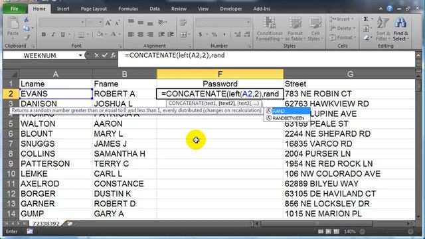Open the File tab
425x239 pixels.
pyautogui.click(x=15, y=9)
